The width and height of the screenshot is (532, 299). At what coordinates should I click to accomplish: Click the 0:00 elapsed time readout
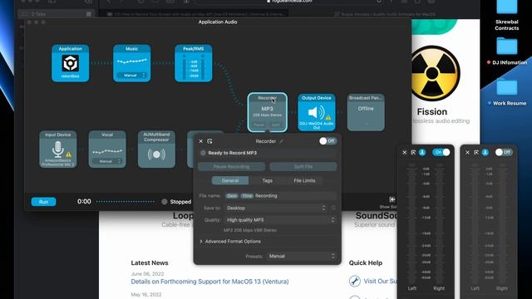pyautogui.click(x=84, y=201)
